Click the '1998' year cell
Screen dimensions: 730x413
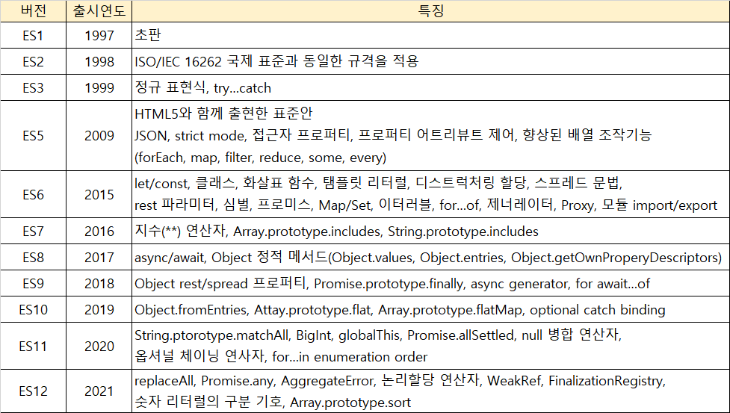click(99, 61)
